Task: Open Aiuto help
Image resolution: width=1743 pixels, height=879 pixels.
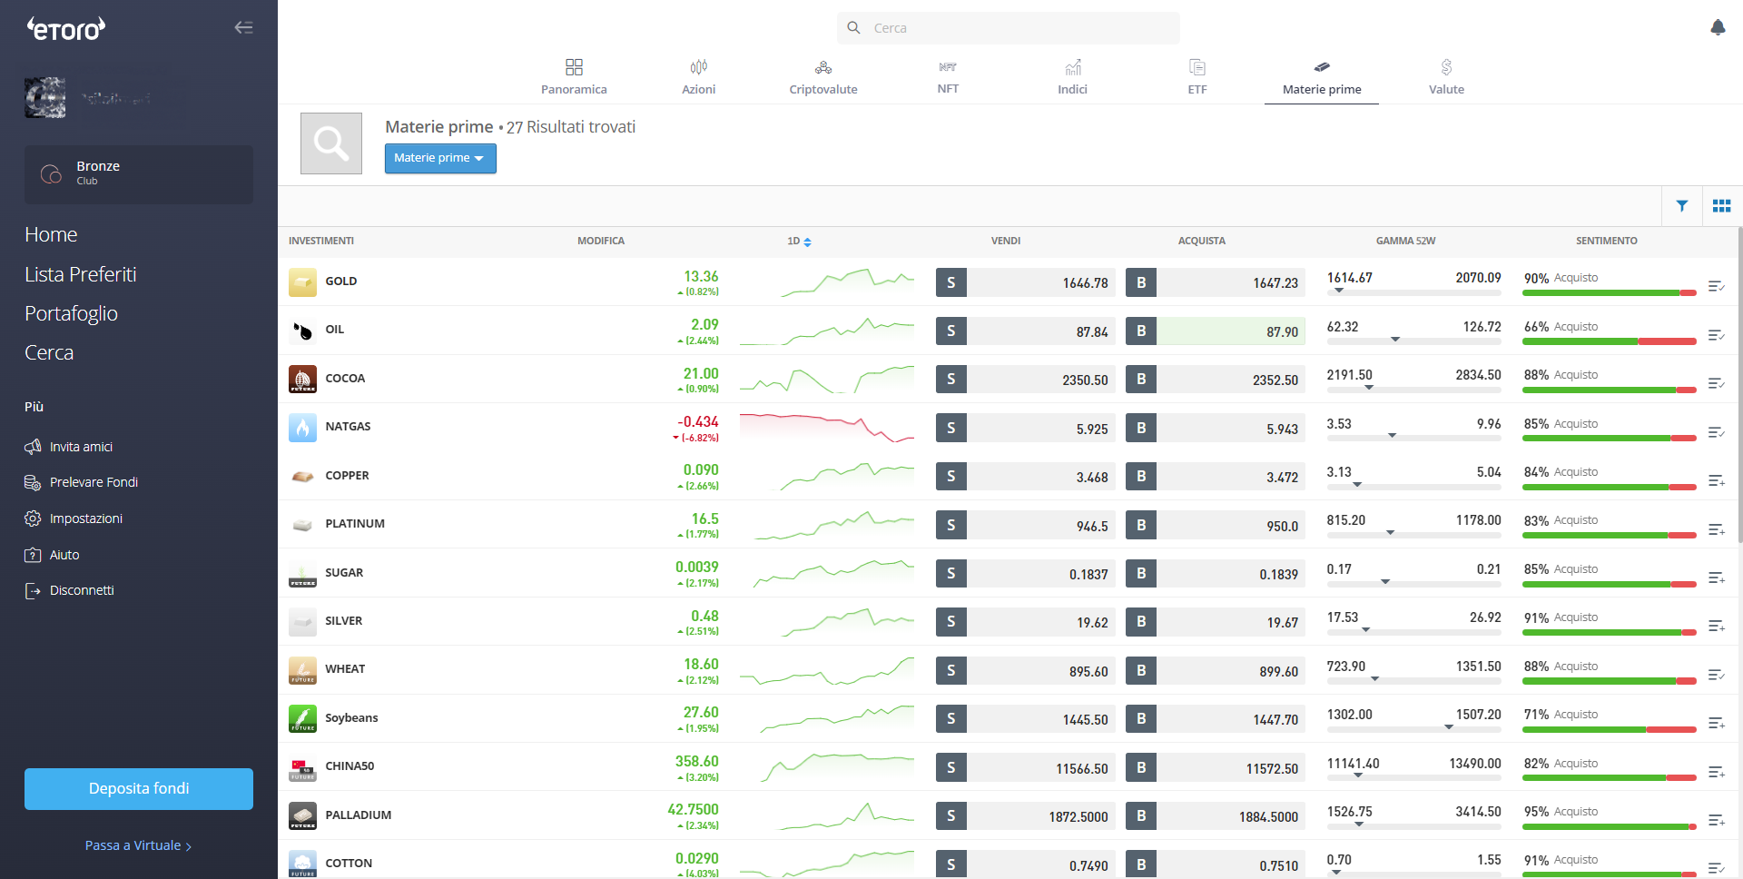Action: click(52, 555)
